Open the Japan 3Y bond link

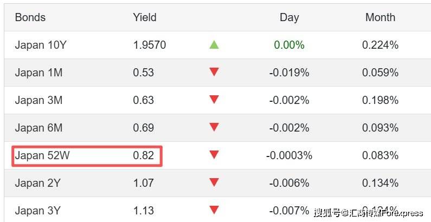(38, 211)
